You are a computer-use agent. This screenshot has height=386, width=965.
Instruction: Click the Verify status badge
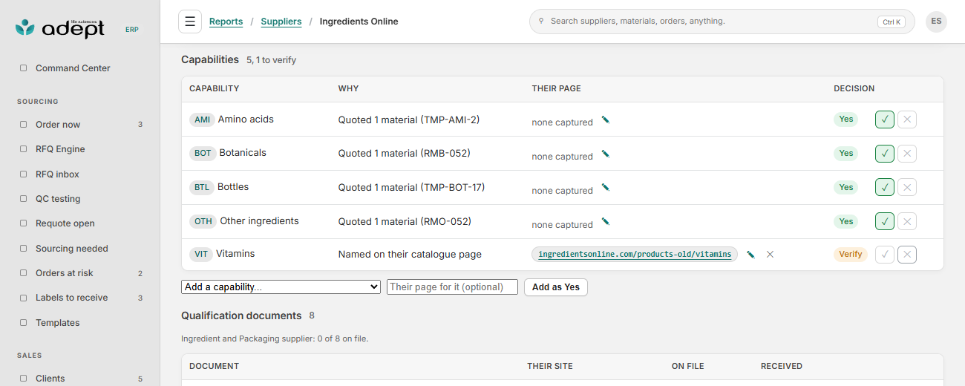coord(850,254)
